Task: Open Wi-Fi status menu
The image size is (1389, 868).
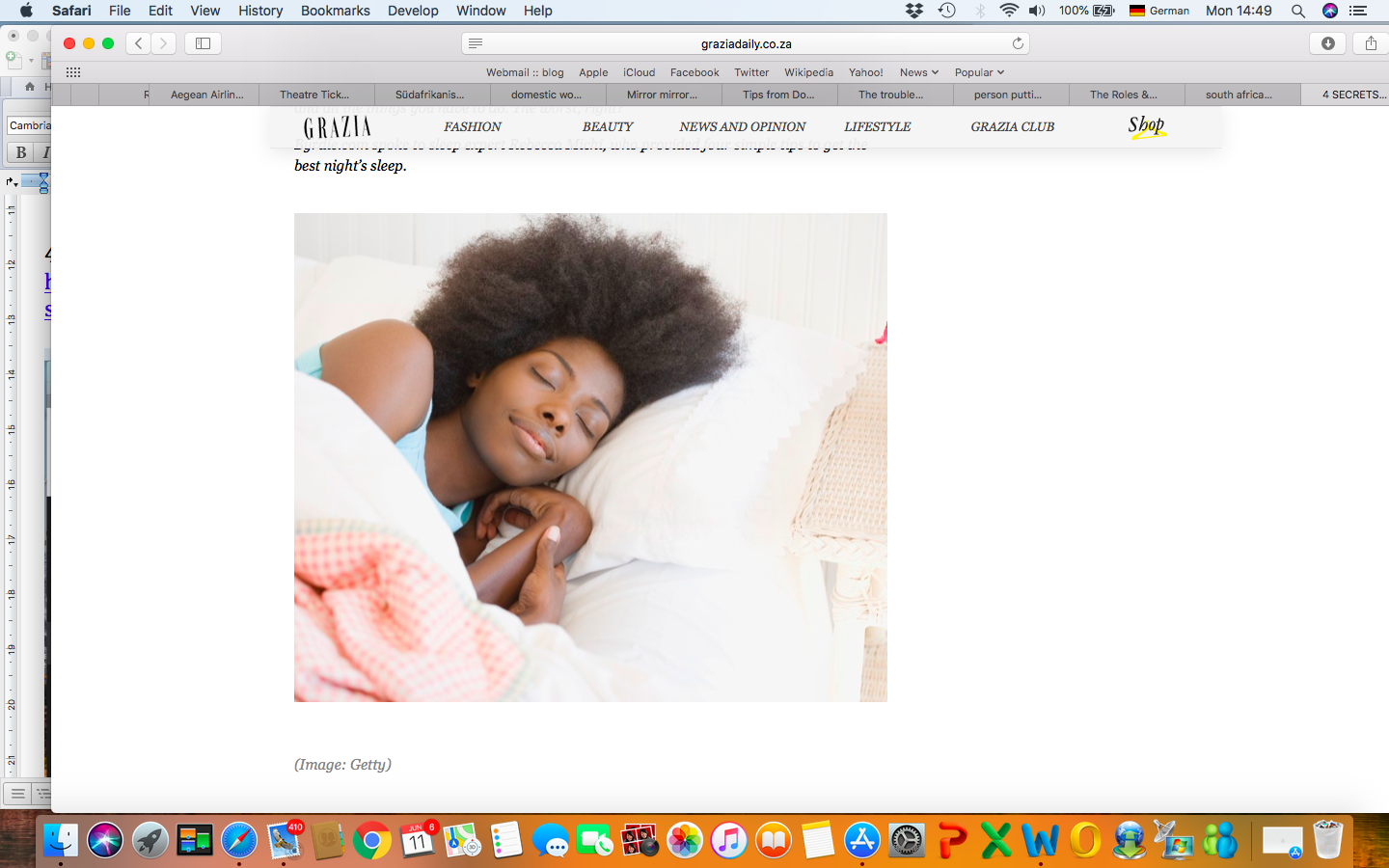Action: tap(1009, 11)
